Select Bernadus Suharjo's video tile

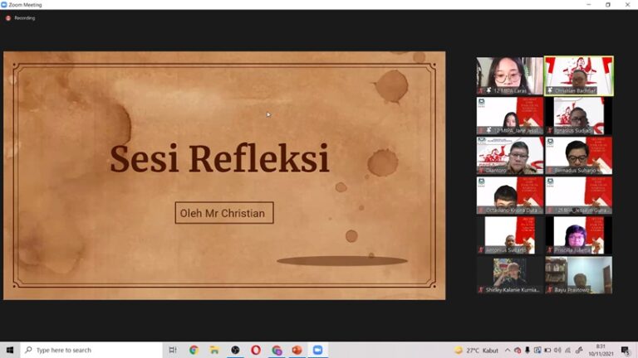pyautogui.click(x=579, y=155)
